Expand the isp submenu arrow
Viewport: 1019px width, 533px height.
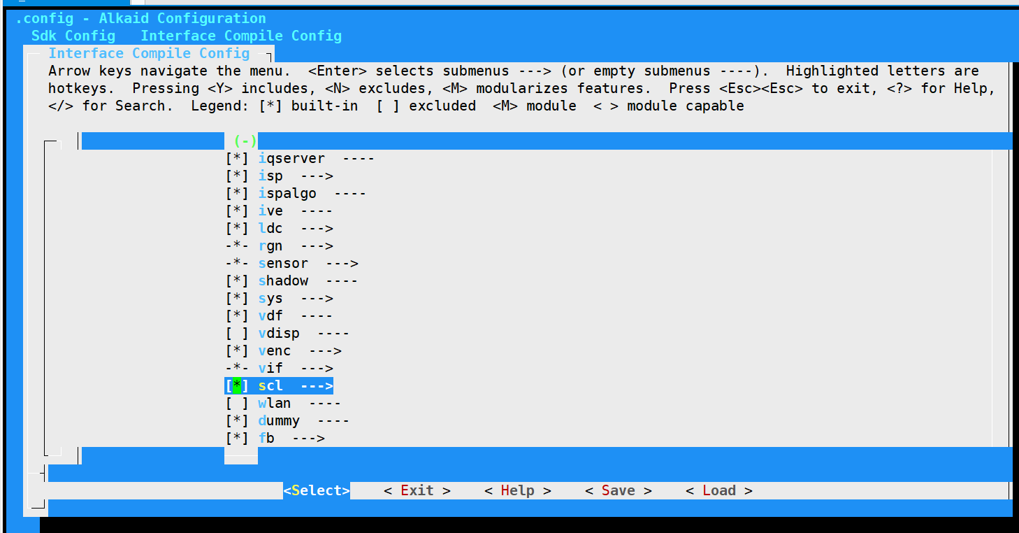pyautogui.click(x=316, y=176)
